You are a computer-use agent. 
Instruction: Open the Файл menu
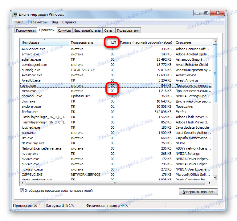point(19,22)
